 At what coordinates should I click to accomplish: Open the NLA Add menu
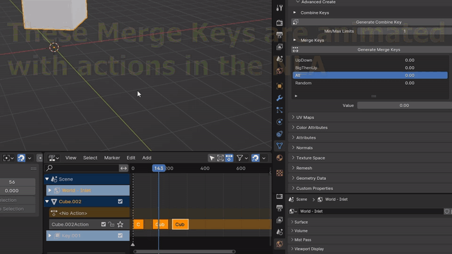[147, 158]
